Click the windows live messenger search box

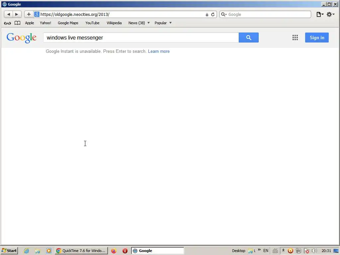tap(141, 38)
